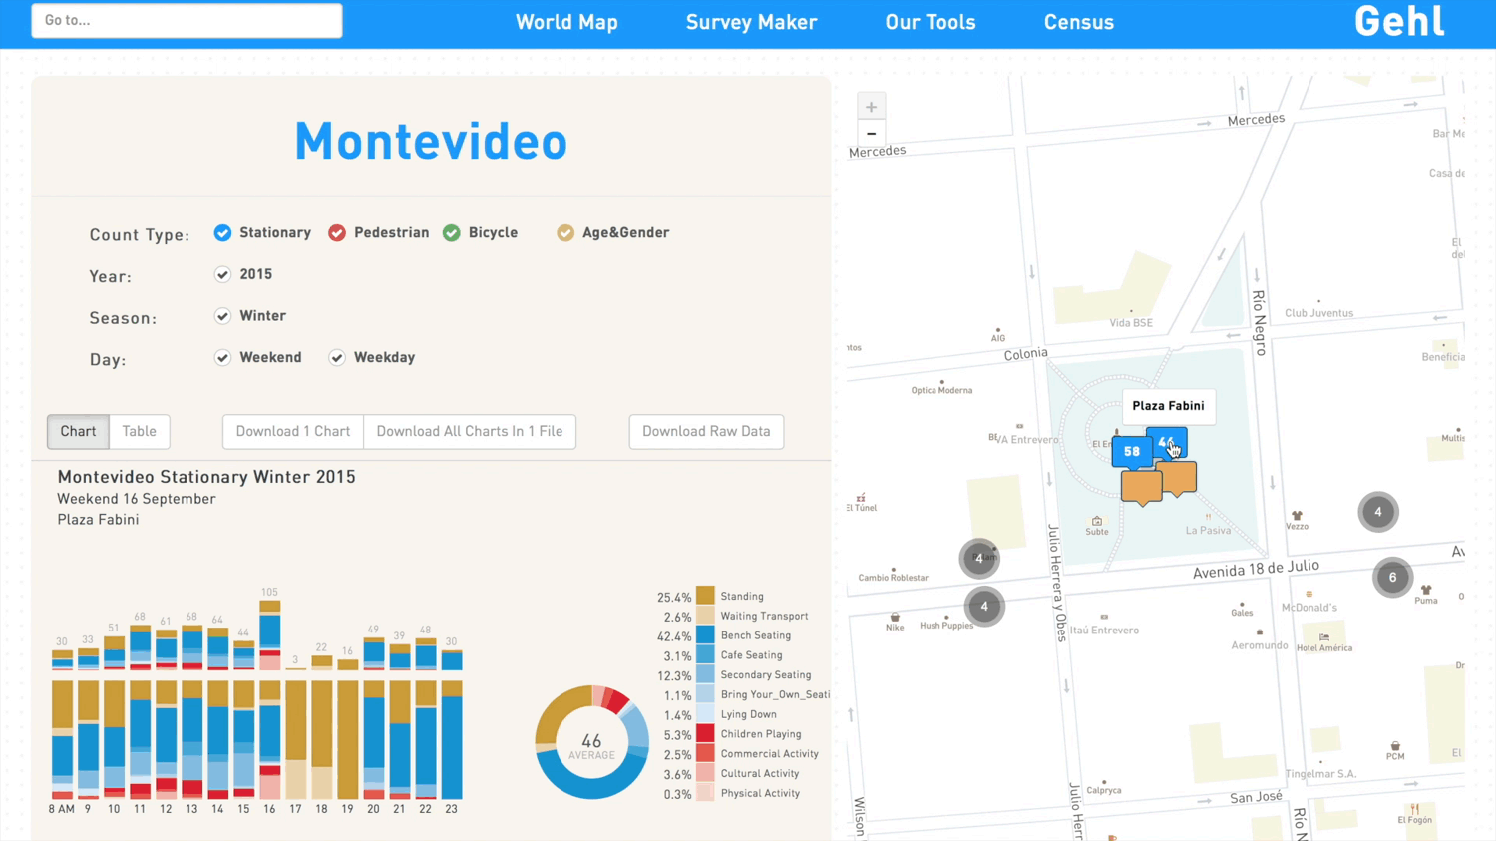Open Survey Maker from the navigation bar
1496x841 pixels.
(751, 22)
